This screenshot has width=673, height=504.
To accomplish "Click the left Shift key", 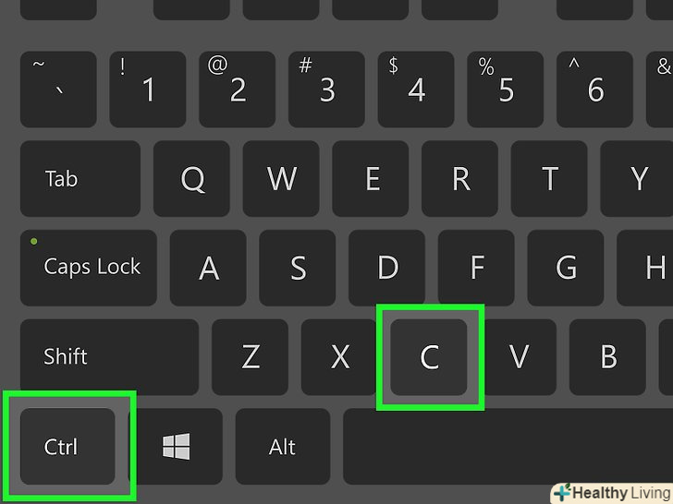I will pyautogui.click(x=109, y=357).
